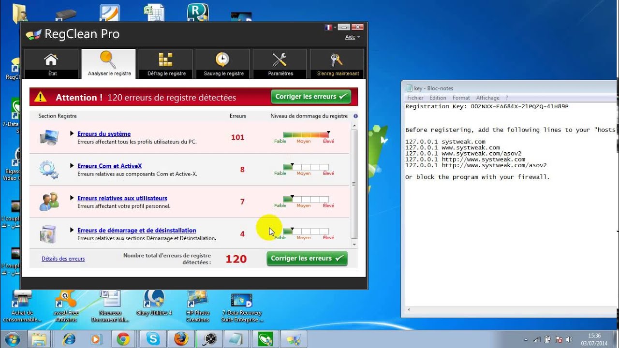
Task: Click the damage level info icon
Action: point(355,116)
